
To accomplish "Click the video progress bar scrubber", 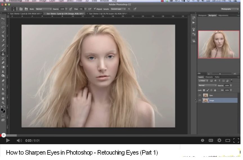I will [x=4, y=135].
